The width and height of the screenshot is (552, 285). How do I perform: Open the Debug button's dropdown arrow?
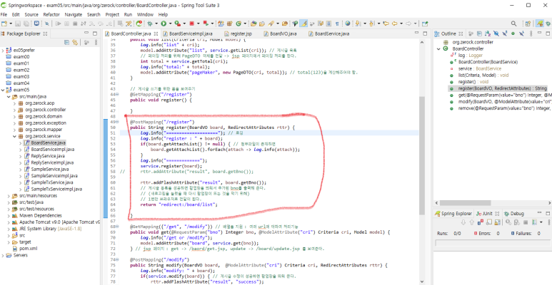coord(156,24)
